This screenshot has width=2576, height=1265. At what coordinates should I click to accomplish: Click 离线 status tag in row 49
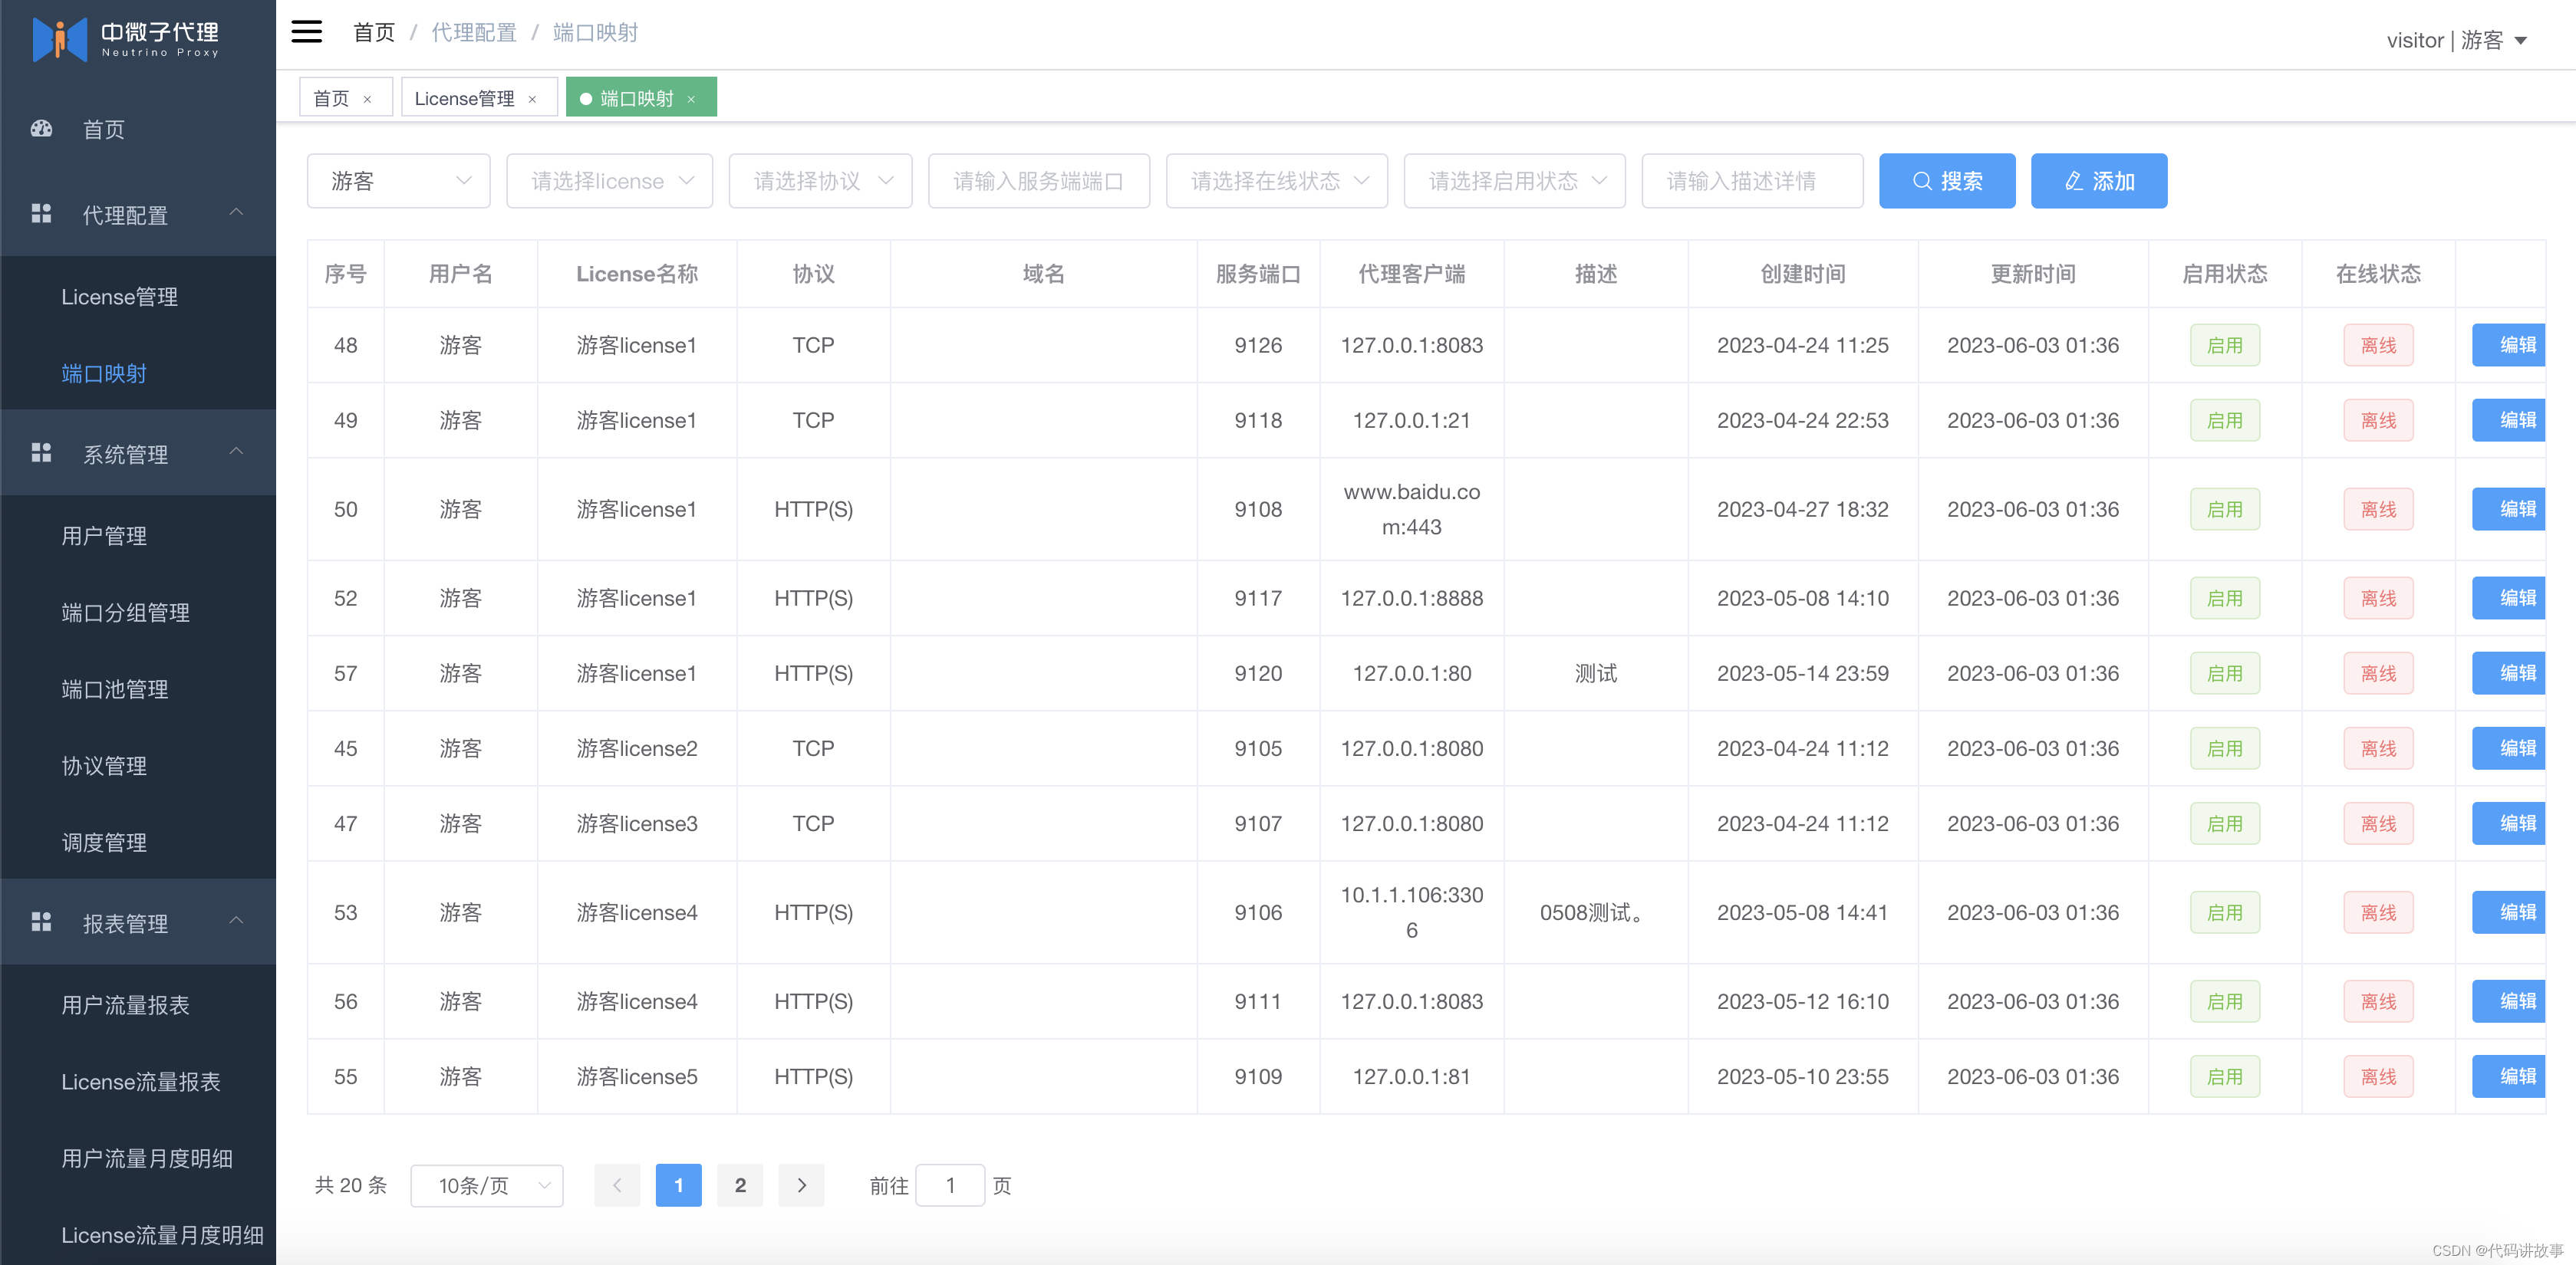coord(2378,419)
